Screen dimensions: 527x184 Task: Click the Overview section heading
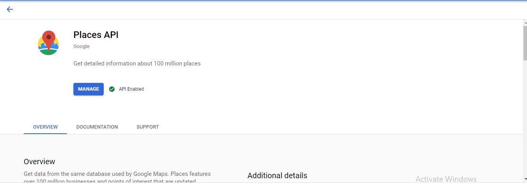click(40, 162)
